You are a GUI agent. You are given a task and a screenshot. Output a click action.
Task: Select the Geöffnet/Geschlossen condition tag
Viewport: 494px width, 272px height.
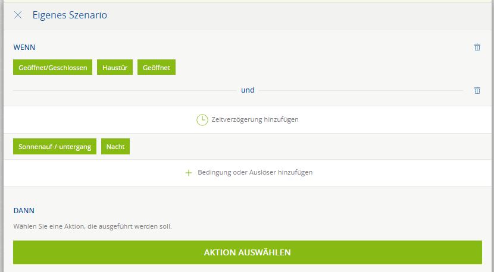pos(52,68)
